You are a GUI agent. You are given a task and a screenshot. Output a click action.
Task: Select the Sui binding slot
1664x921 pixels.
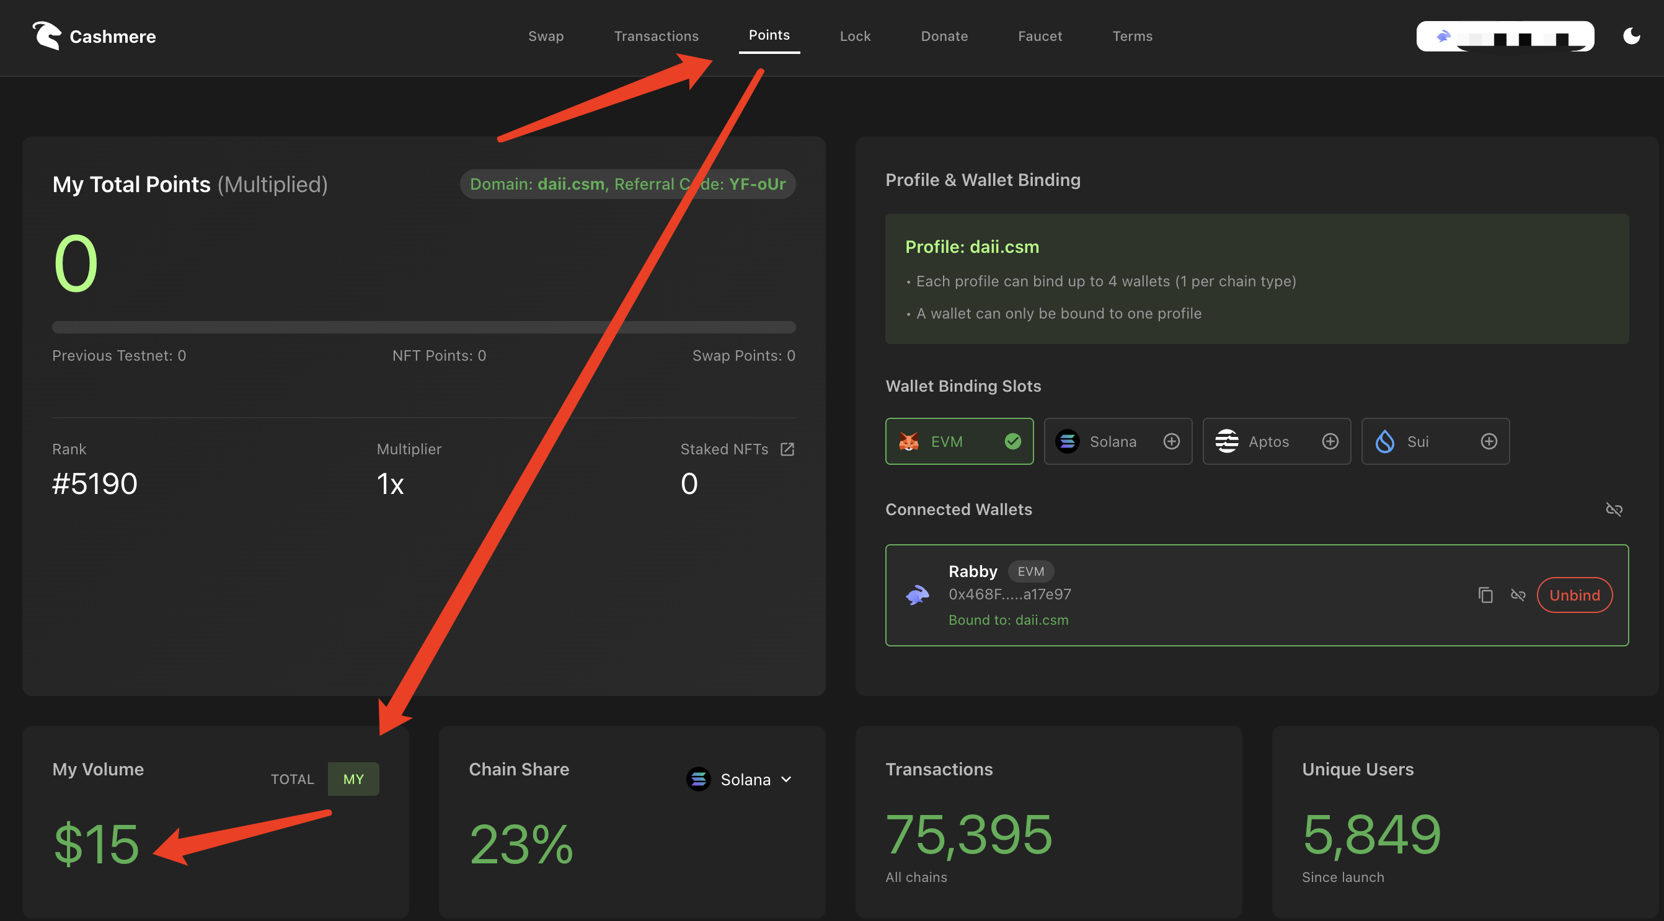point(1435,441)
